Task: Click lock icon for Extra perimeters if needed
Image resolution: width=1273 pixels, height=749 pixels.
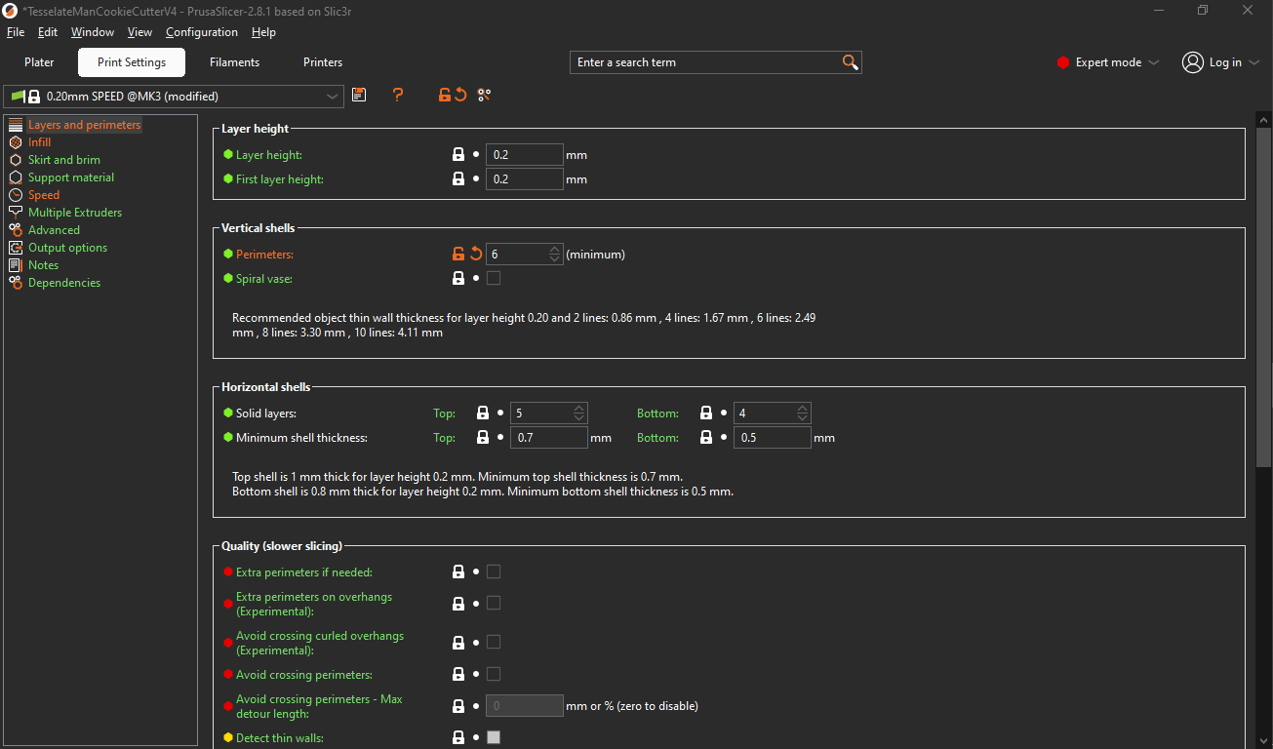Action: (458, 572)
